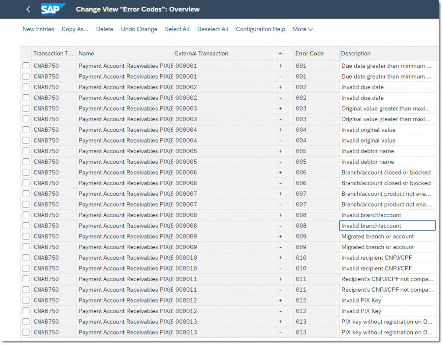Screen dimensions: 443x345
Task: Check the box for 000013 minus row
Action: [x=26, y=332]
